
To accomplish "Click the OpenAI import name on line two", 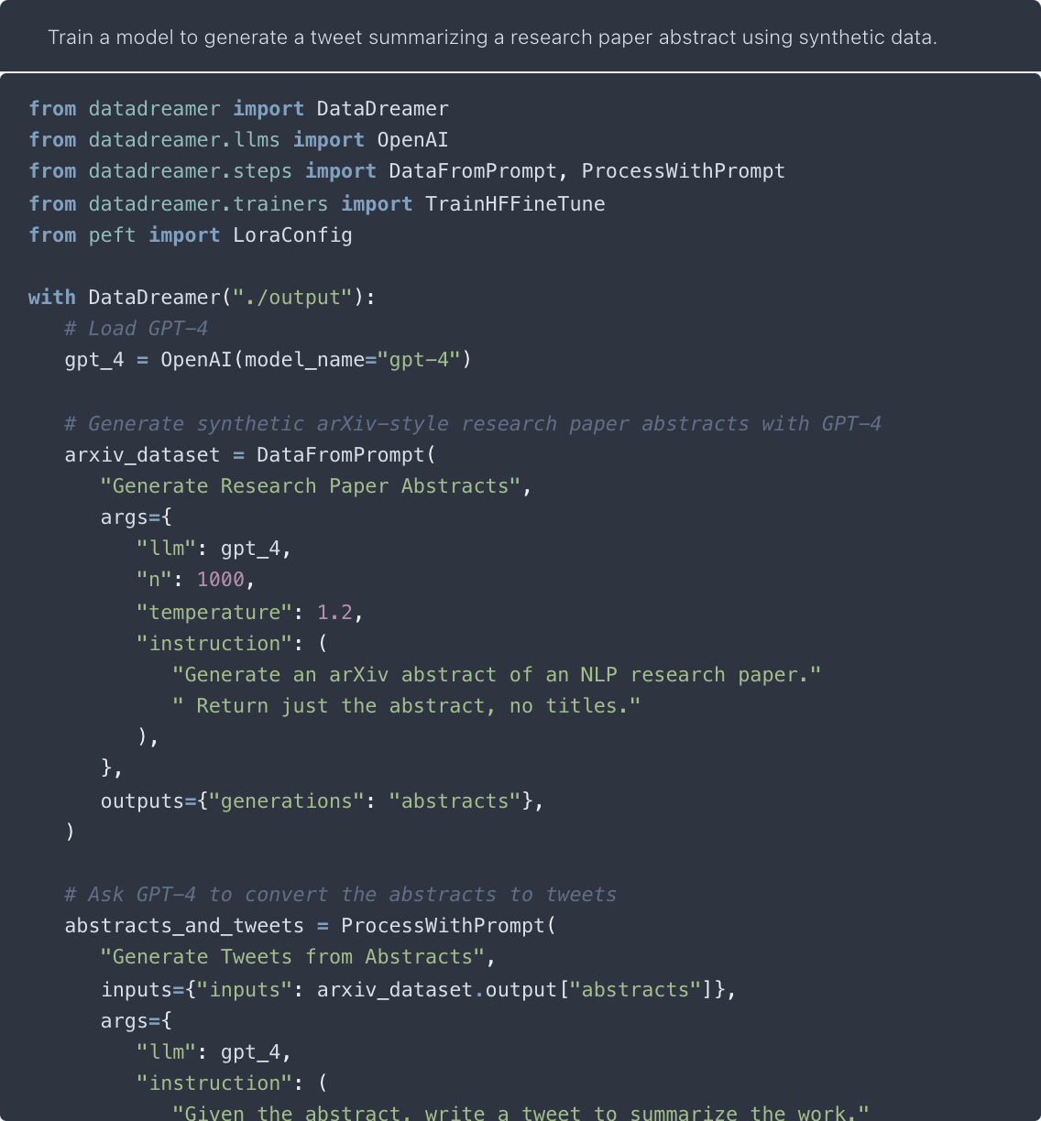I will click(412, 140).
